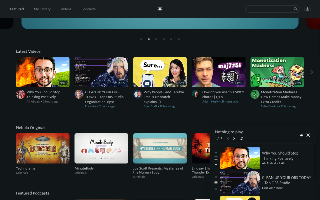Move 'Why You Should Stop' up in queue
320x200 pixels.
click(x=216, y=152)
